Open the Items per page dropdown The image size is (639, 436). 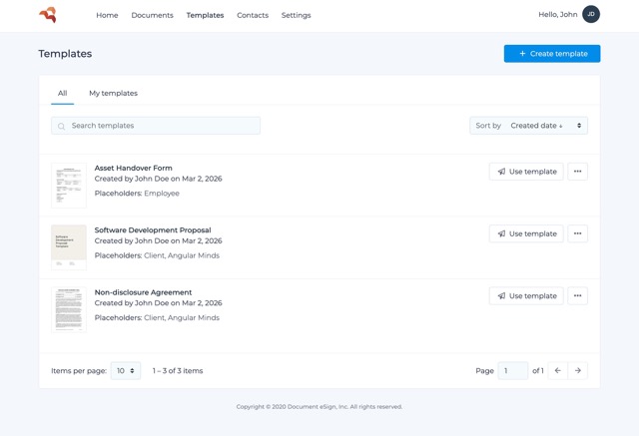pyautogui.click(x=126, y=370)
